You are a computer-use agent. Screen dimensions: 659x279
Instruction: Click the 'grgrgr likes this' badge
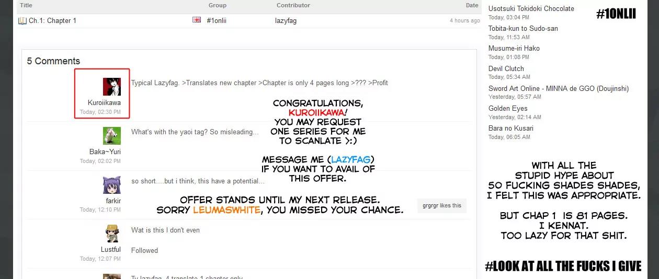pos(442,205)
